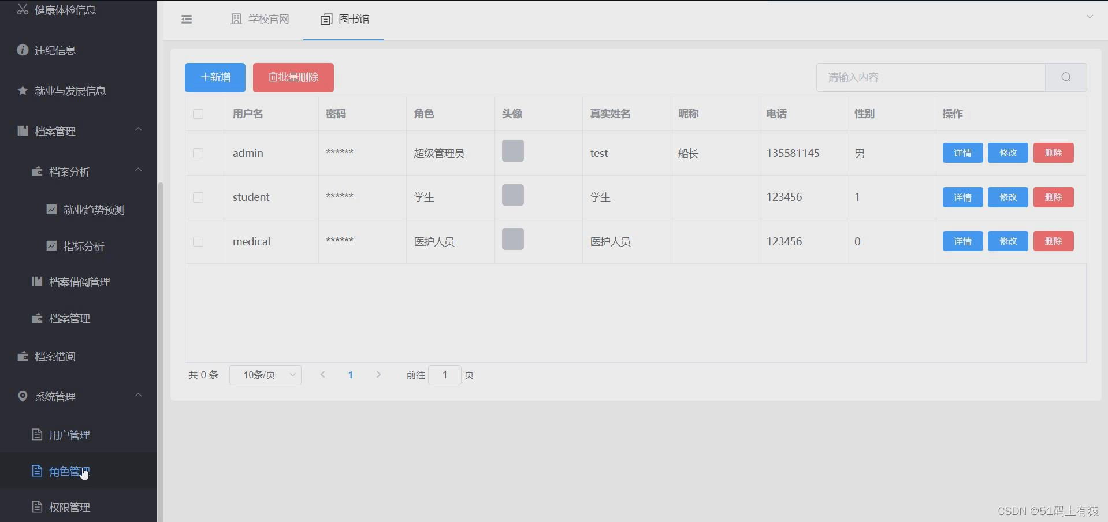The width and height of the screenshot is (1108, 522).
Task: Click the 图书馆 tab icon
Action: (x=326, y=19)
